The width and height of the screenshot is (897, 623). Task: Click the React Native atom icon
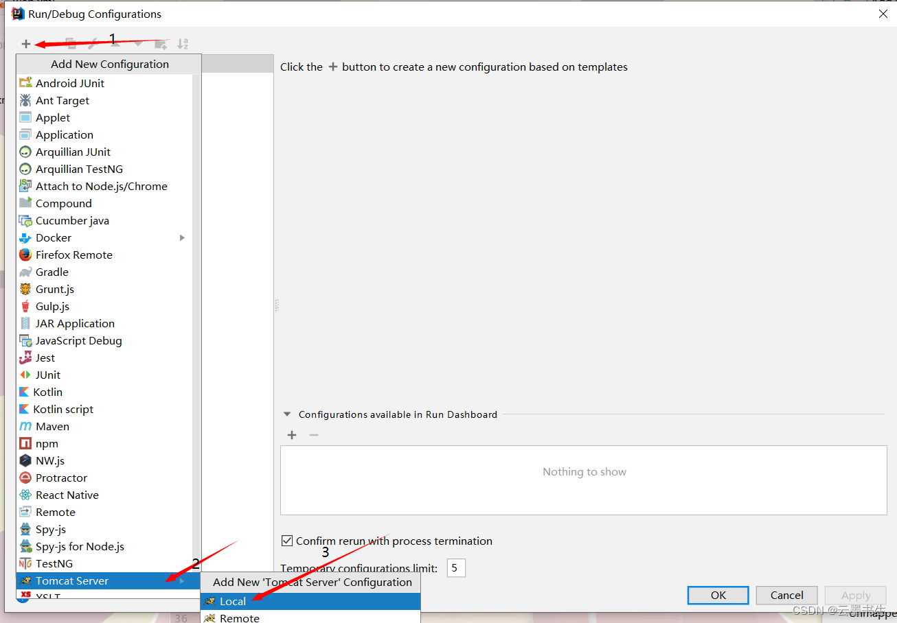[25, 495]
